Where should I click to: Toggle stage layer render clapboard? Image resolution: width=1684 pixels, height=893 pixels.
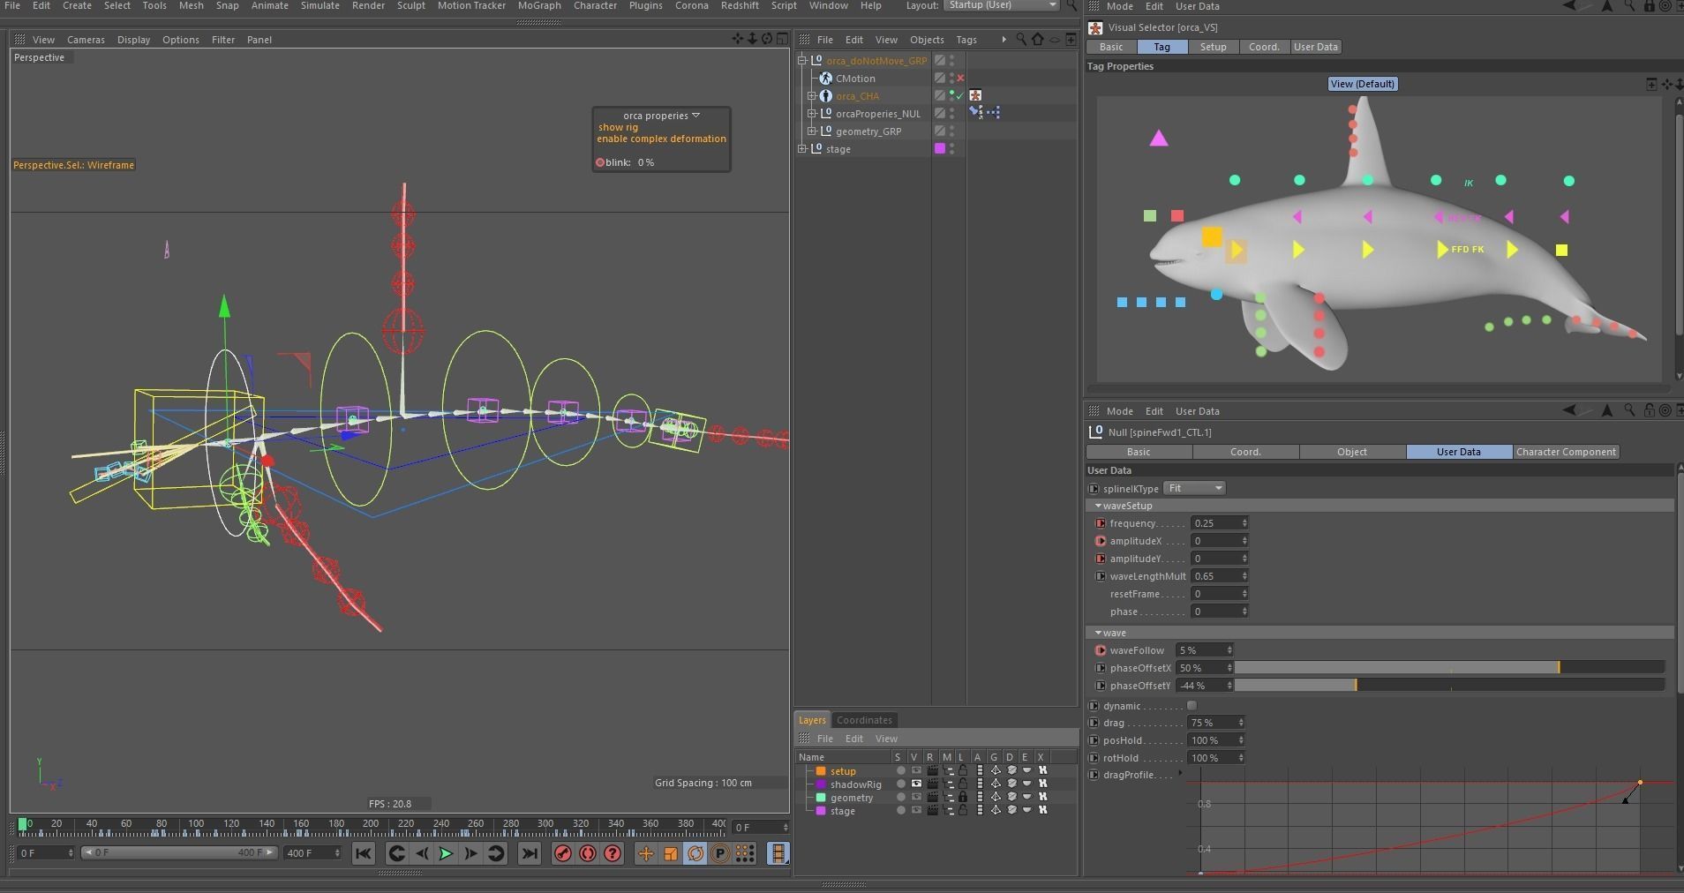coord(932,810)
